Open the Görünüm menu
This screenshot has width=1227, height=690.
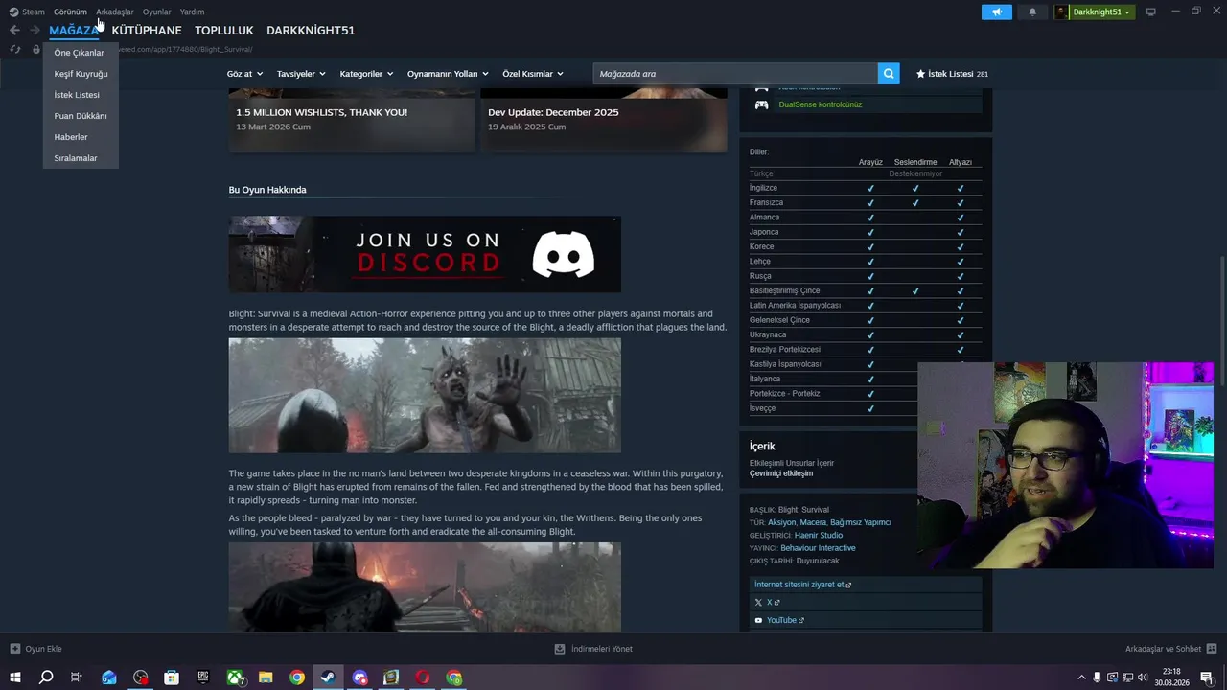click(x=70, y=11)
